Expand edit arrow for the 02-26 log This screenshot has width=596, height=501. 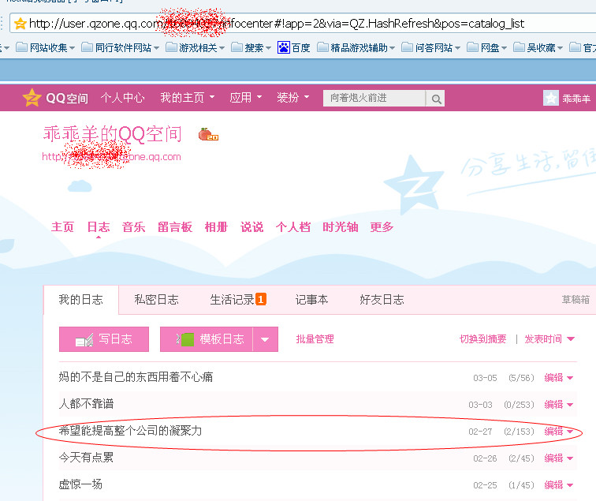point(570,458)
